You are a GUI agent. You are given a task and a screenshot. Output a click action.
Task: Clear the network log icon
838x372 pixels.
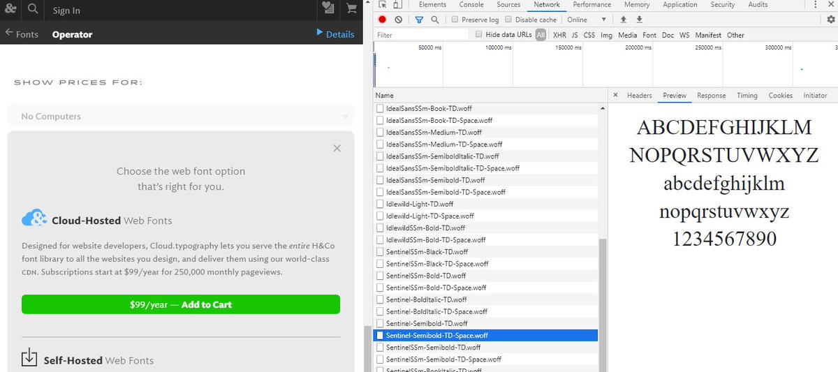click(398, 20)
